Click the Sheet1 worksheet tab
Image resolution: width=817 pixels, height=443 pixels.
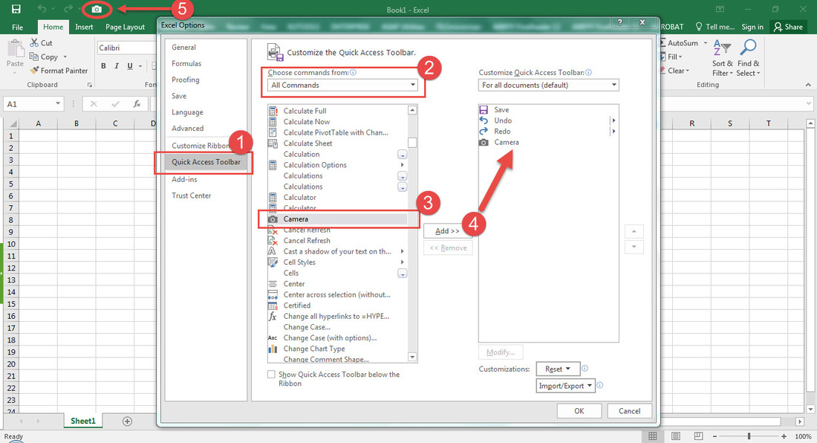[83, 421]
